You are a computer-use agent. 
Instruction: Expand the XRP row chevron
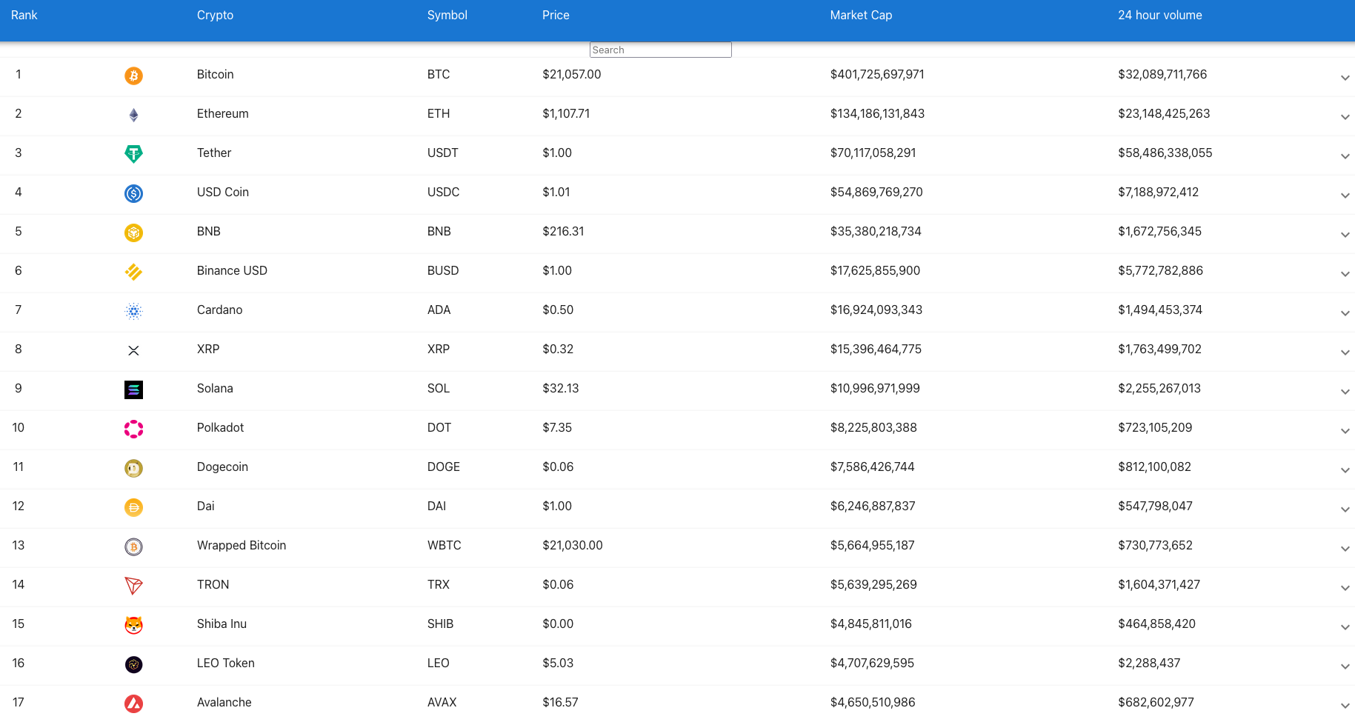[1345, 352]
